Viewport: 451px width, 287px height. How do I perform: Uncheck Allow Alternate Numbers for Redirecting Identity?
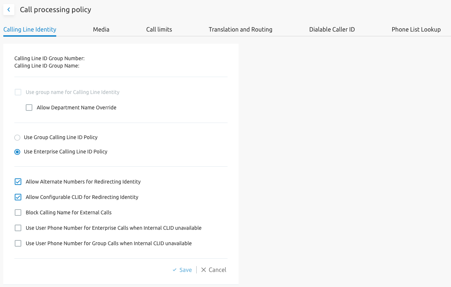18,182
